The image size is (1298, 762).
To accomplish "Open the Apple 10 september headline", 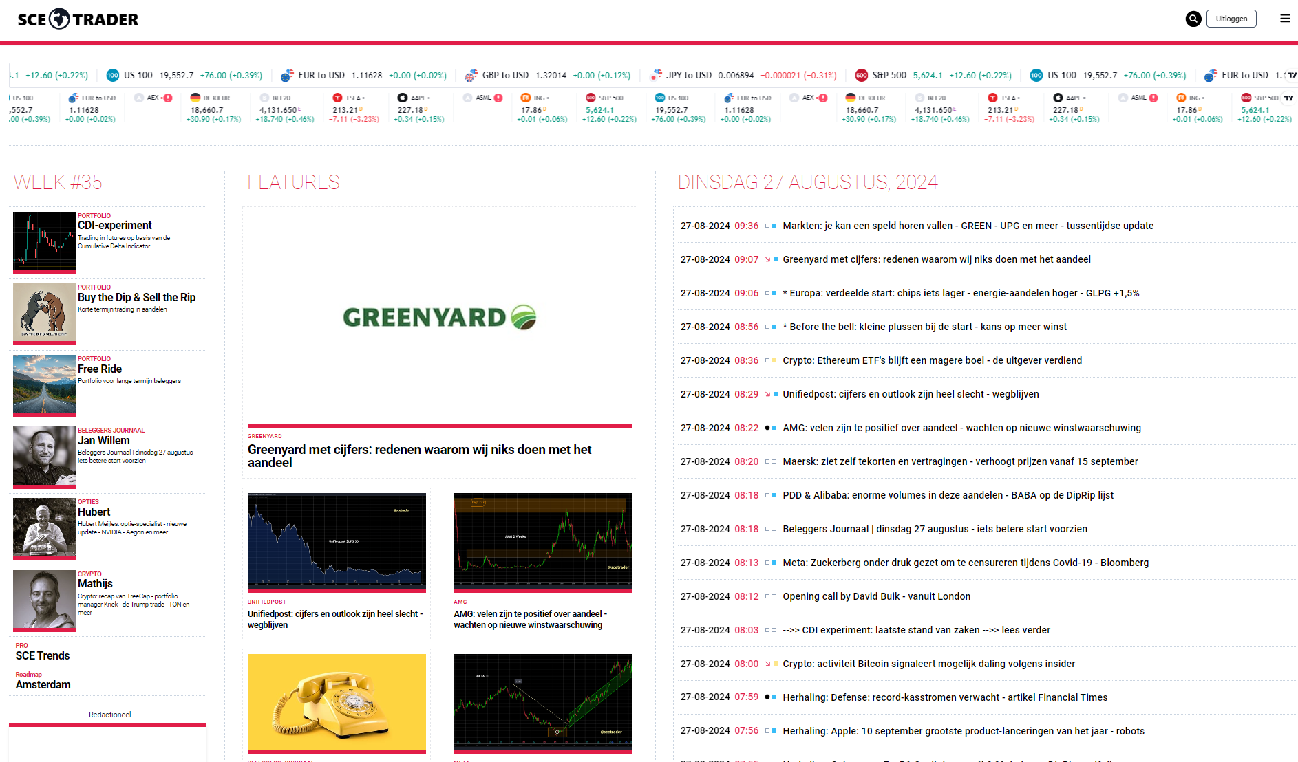I will point(964,731).
